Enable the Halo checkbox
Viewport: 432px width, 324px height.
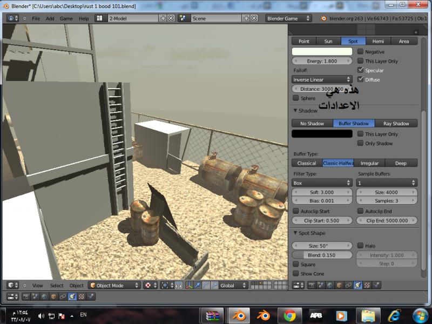click(360, 246)
